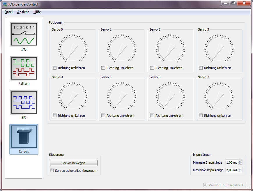Click the Servo 7 position dial

click(x=219, y=96)
